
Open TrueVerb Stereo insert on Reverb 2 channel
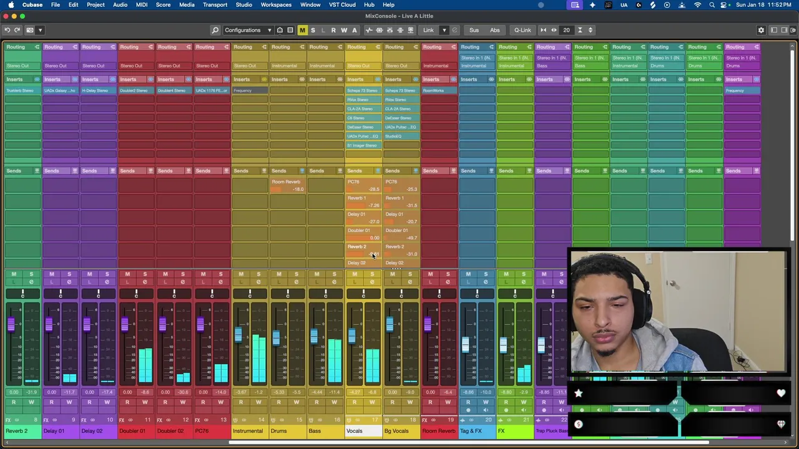[x=22, y=90]
